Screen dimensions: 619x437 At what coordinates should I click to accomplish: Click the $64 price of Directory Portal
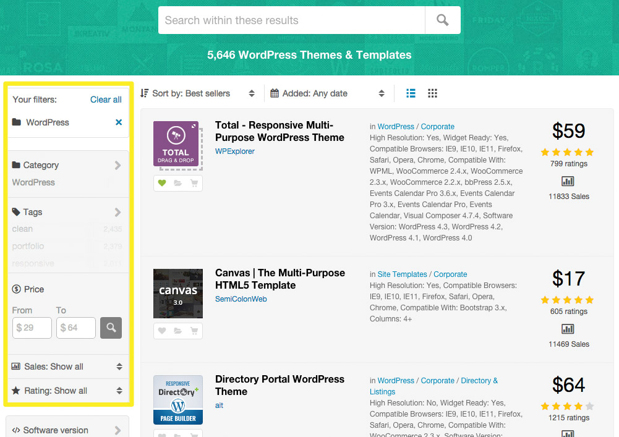[568, 385]
